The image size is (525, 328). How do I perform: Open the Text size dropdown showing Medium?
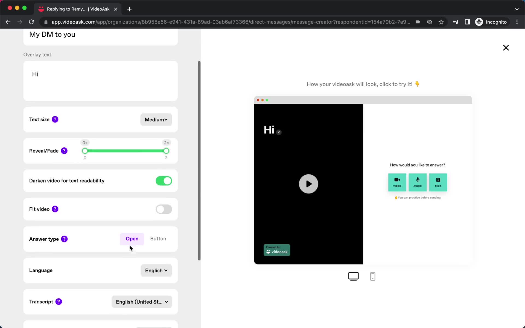point(156,119)
